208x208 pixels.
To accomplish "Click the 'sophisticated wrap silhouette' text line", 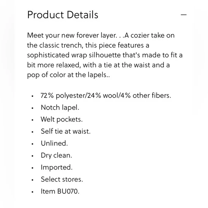I will pos(105,55).
